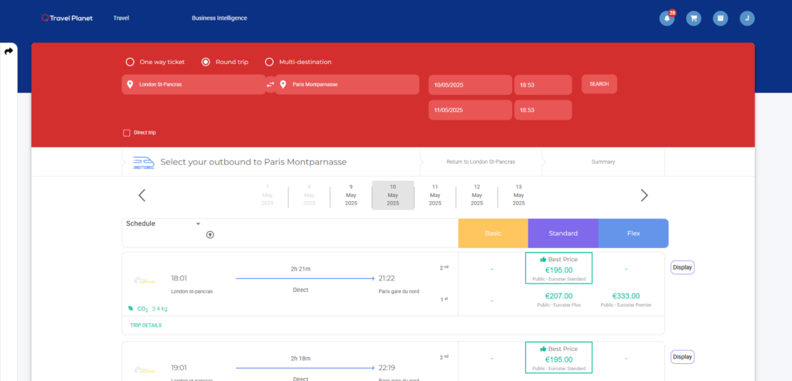This screenshot has height=381, width=792.
Task: Edit the Paris Montparnasse destination field
Action: [347, 84]
